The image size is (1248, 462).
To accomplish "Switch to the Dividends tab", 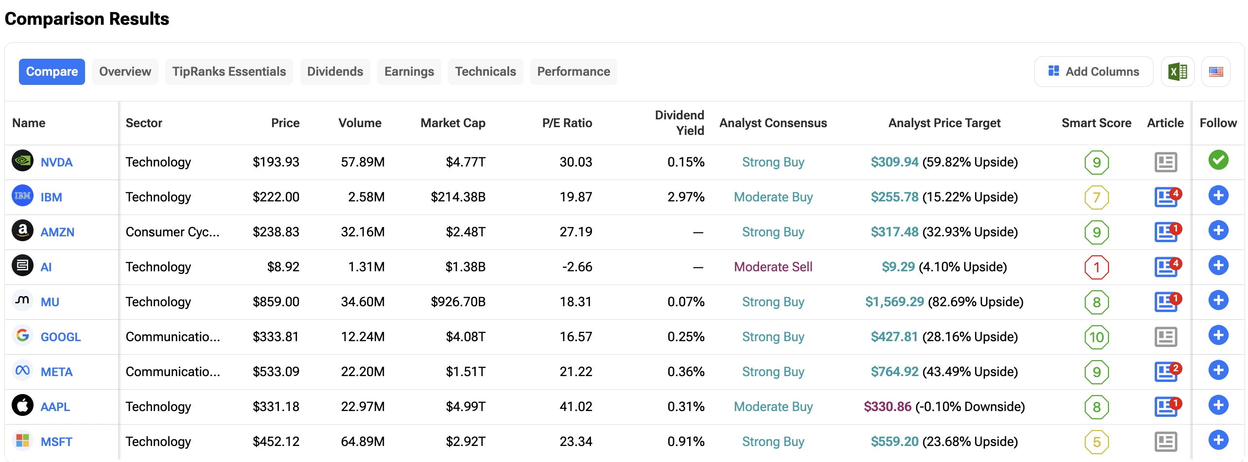I will click(335, 72).
